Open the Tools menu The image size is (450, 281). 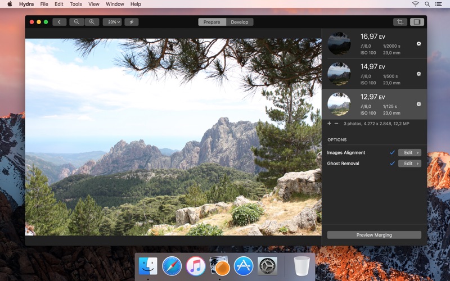[75, 4]
